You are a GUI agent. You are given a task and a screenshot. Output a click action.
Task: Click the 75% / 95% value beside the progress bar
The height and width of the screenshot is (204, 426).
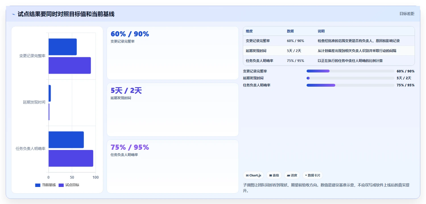click(406, 85)
